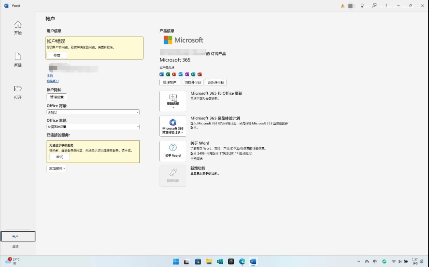Click the version text 版本 2408
This screenshot has height=267, width=429.
tap(221, 153)
